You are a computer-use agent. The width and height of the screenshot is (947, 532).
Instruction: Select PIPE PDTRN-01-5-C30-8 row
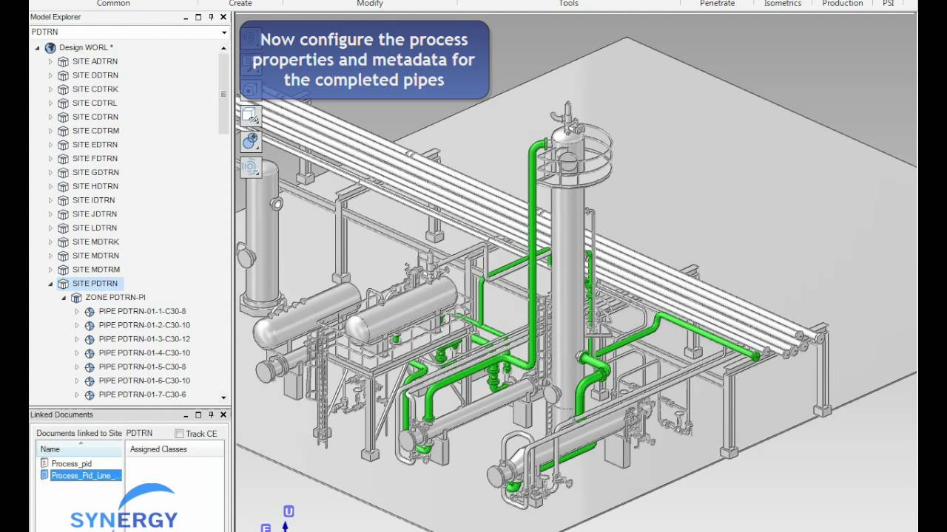142,367
